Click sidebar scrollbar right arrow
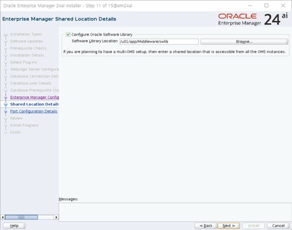Screen dimensions: 292x230 (56, 217)
